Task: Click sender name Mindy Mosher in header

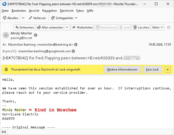Action: (21, 33)
